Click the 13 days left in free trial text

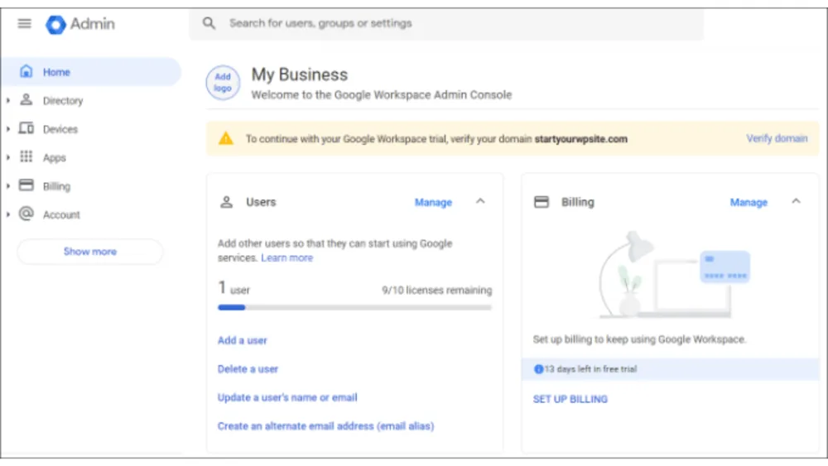[x=590, y=369]
